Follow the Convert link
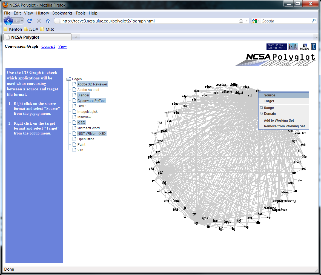The image size is (321, 275). pyautogui.click(x=48, y=46)
